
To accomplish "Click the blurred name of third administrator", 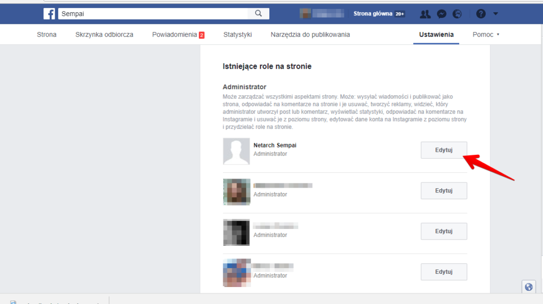I will [x=276, y=226].
